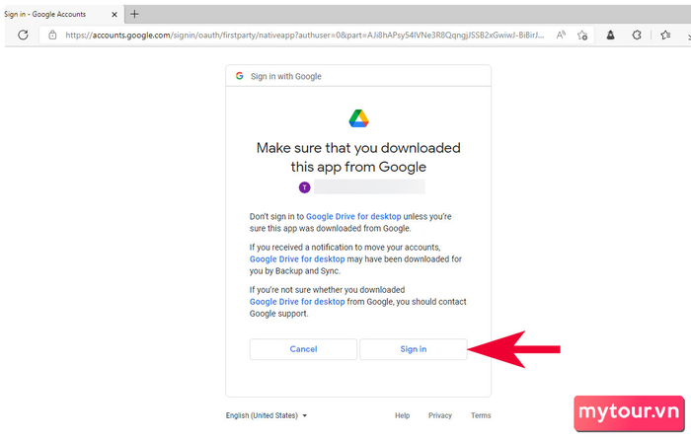Click the purple T account avatar
The width and height of the screenshot is (691, 440).
coord(304,187)
